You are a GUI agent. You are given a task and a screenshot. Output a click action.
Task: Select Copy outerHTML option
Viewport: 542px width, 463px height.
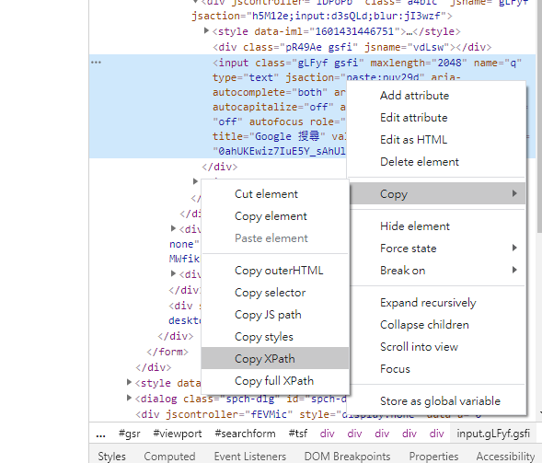click(x=275, y=271)
